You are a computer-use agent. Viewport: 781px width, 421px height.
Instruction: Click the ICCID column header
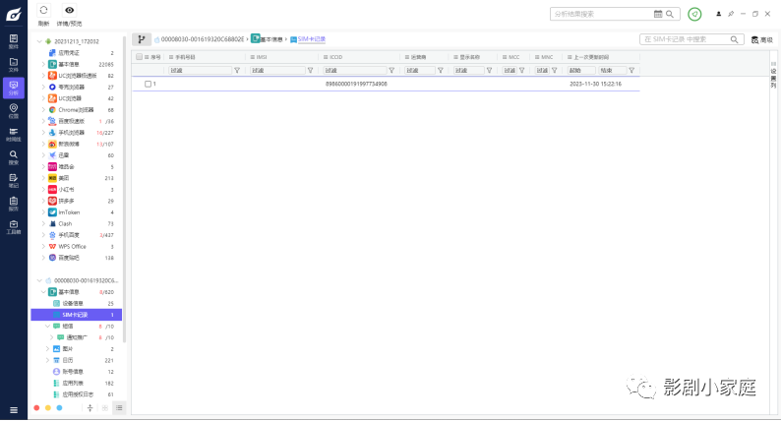pos(336,57)
